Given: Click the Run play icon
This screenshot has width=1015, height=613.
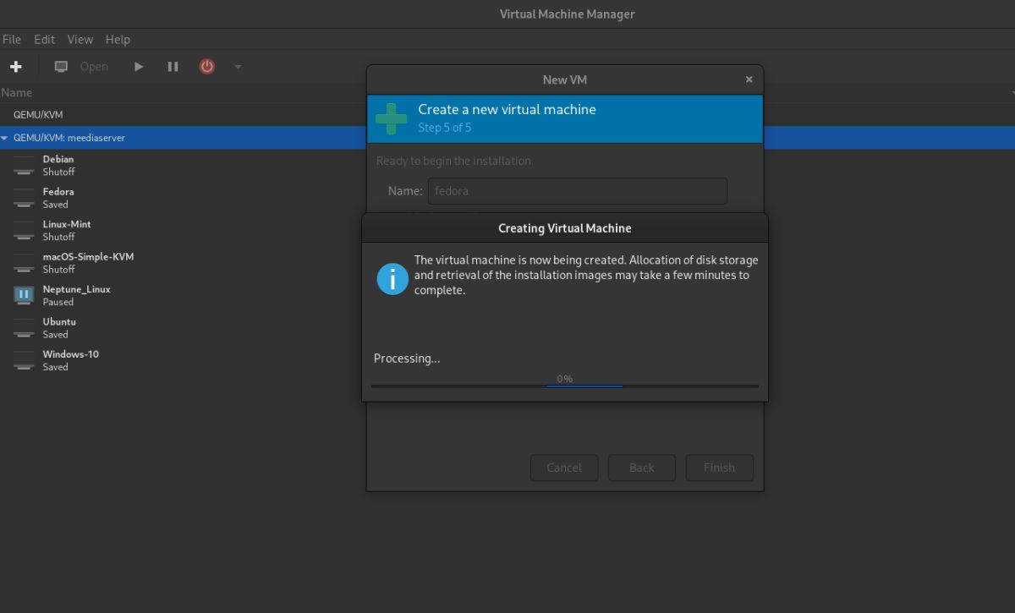Looking at the screenshot, I should point(138,66).
